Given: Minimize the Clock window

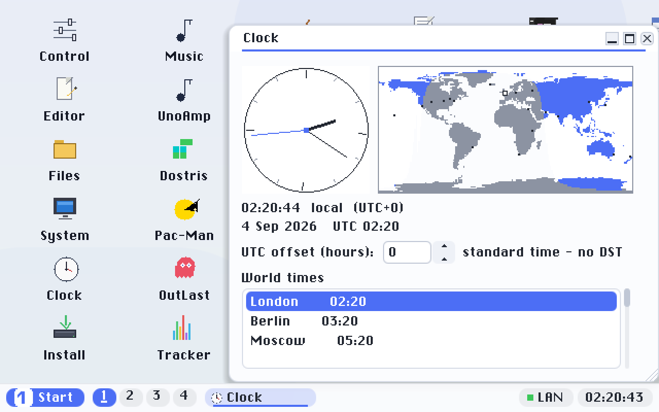Looking at the screenshot, I should point(612,39).
